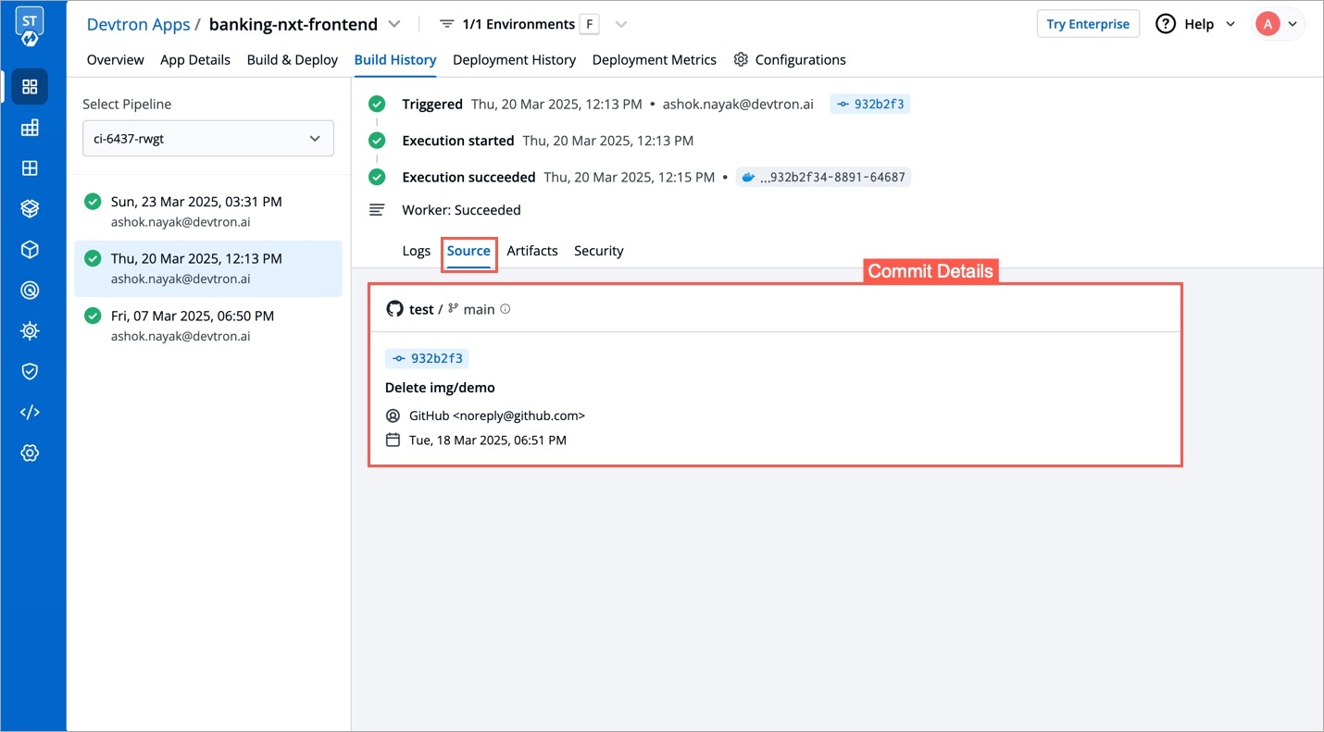Click the GitHub icon beside test repo
Viewport: 1324px width, 732px height.
click(x=394, y=309)
